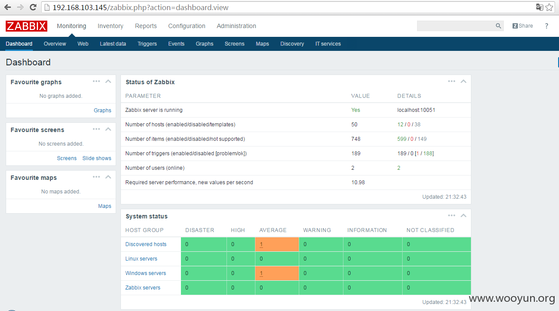Open the Configuration menu
559x311 pixels.
click(x=187, y=26)
